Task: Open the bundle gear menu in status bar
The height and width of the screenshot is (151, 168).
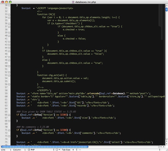Action: click(58, 150)
